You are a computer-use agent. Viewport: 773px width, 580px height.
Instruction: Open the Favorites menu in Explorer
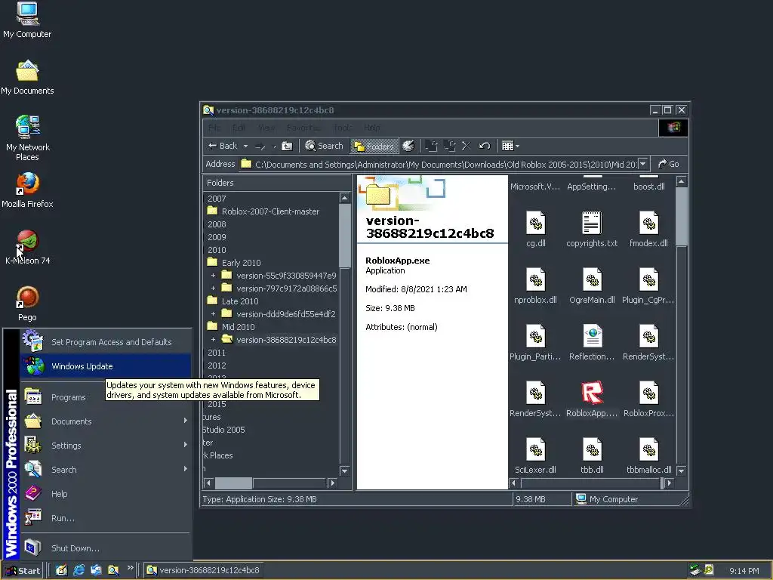pyautogui.click(x=303, y=128)
